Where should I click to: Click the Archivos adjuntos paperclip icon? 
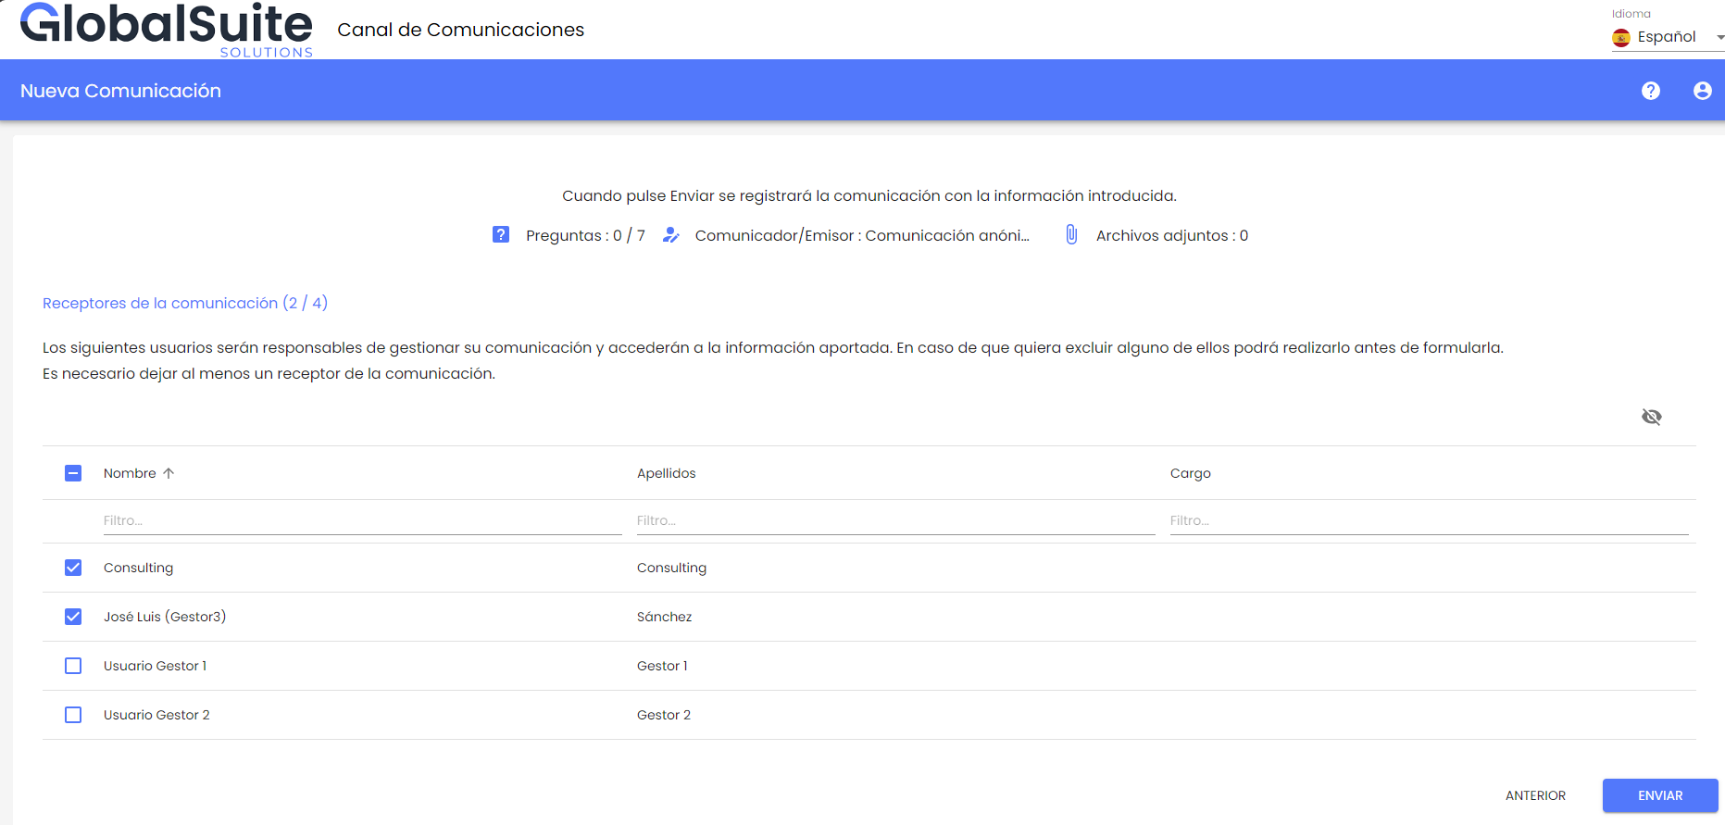pos(1071,235)
